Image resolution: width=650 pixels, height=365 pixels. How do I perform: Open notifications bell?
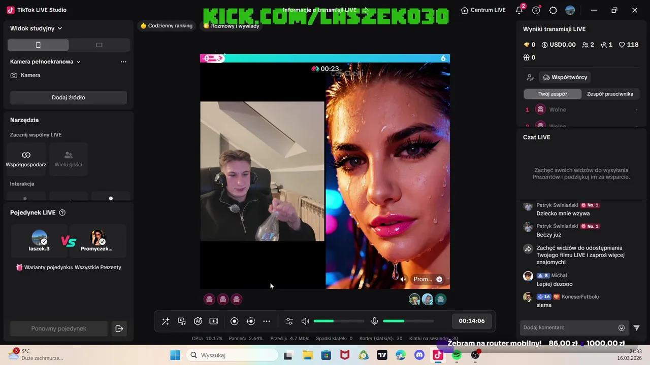(x=519, y=10)
